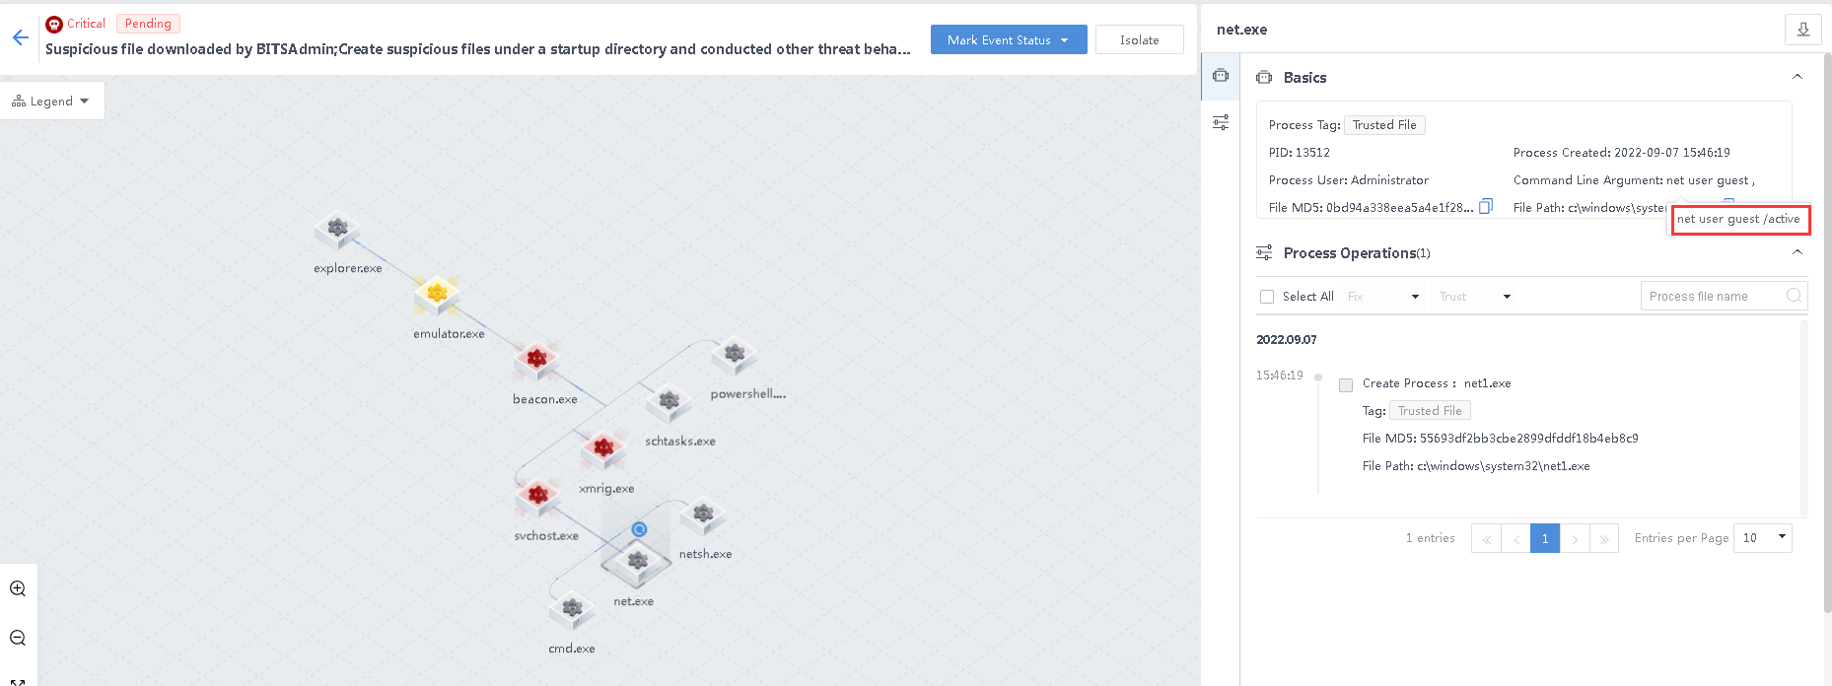Switch to the basics info side tab
The height and width of the screenshot is (686, 1832).
[1221, 76]
